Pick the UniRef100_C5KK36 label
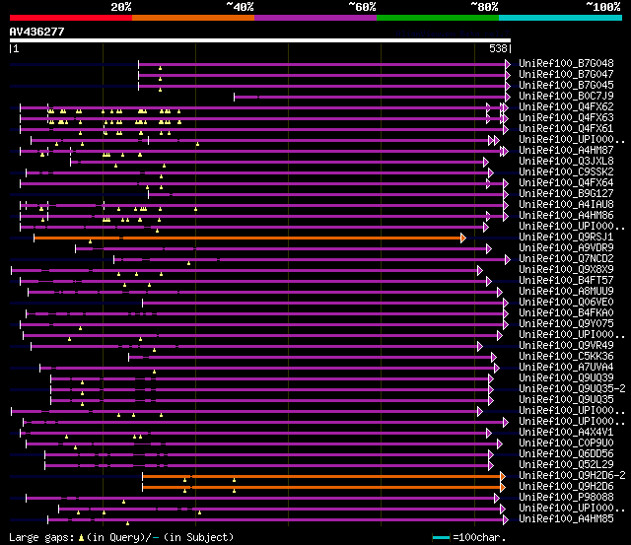The height and width of the screenshot is (545, 631). (566, 357)
